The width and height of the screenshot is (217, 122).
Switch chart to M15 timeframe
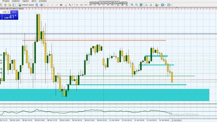(x=86, y=5)
